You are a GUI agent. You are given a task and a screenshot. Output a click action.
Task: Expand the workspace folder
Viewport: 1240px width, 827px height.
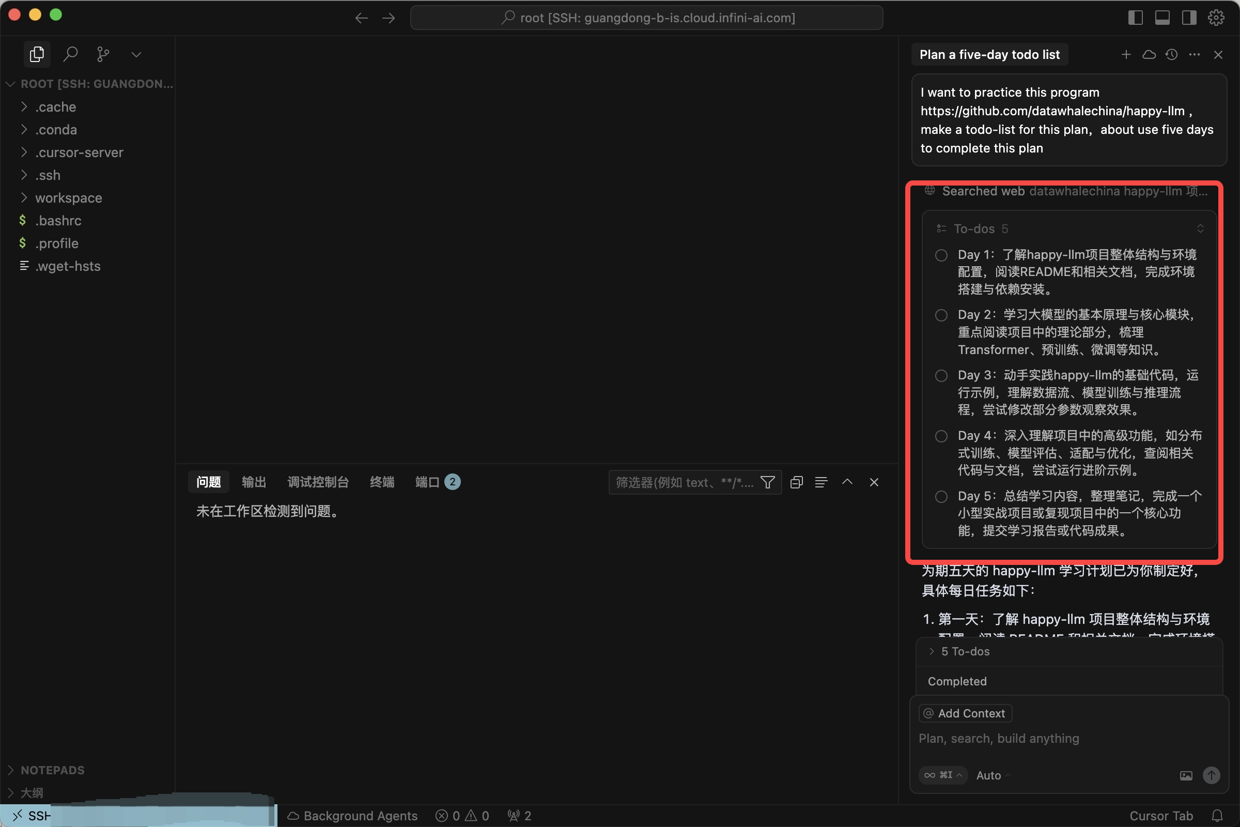(x=87, y=198)
